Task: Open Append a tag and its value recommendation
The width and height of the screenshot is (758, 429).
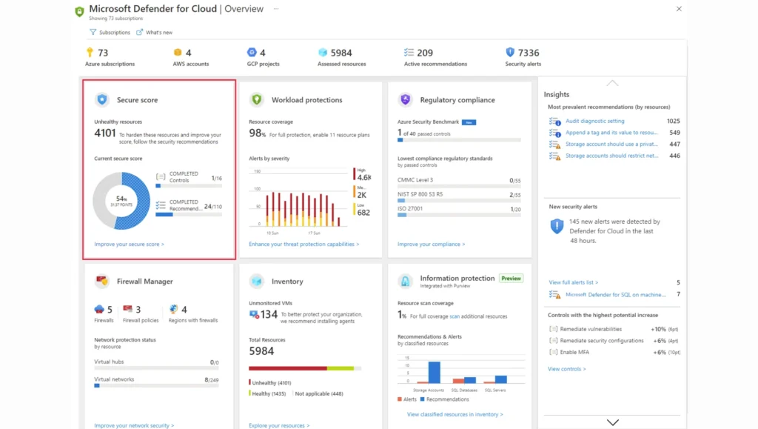Action: coord(611,133)
